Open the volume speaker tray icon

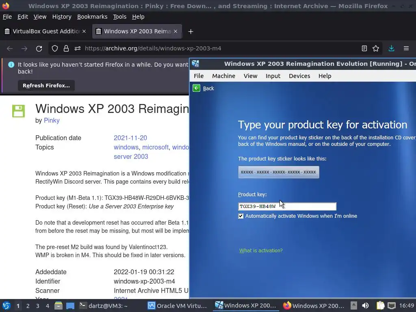[365, 305]
